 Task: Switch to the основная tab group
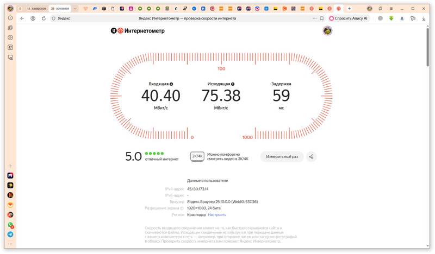click(x=60, y=9)
